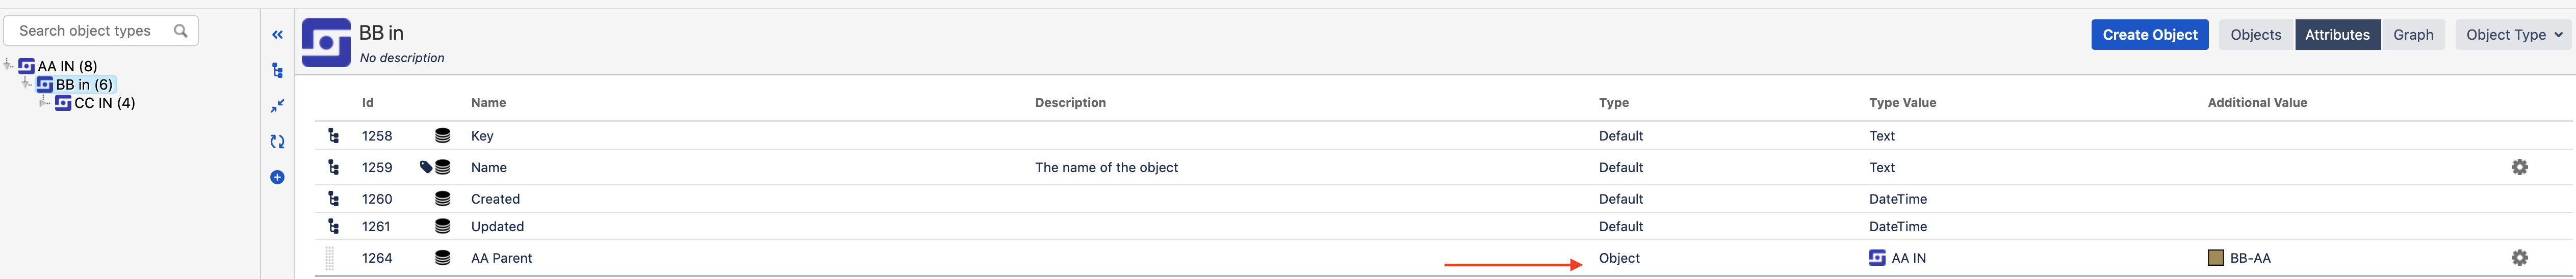This screenshot has height=279, width=2576.
Task: Click the BB in object type logo icon
Action: coord(326,43)
